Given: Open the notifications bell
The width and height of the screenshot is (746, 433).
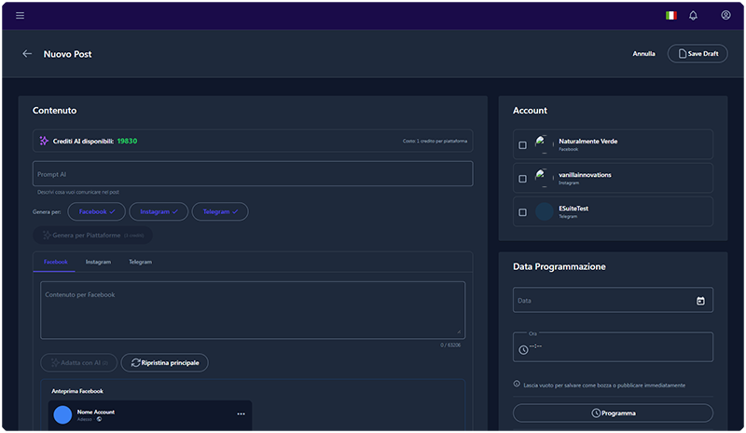Looking at the screenshot, I should tap(693, 15).
